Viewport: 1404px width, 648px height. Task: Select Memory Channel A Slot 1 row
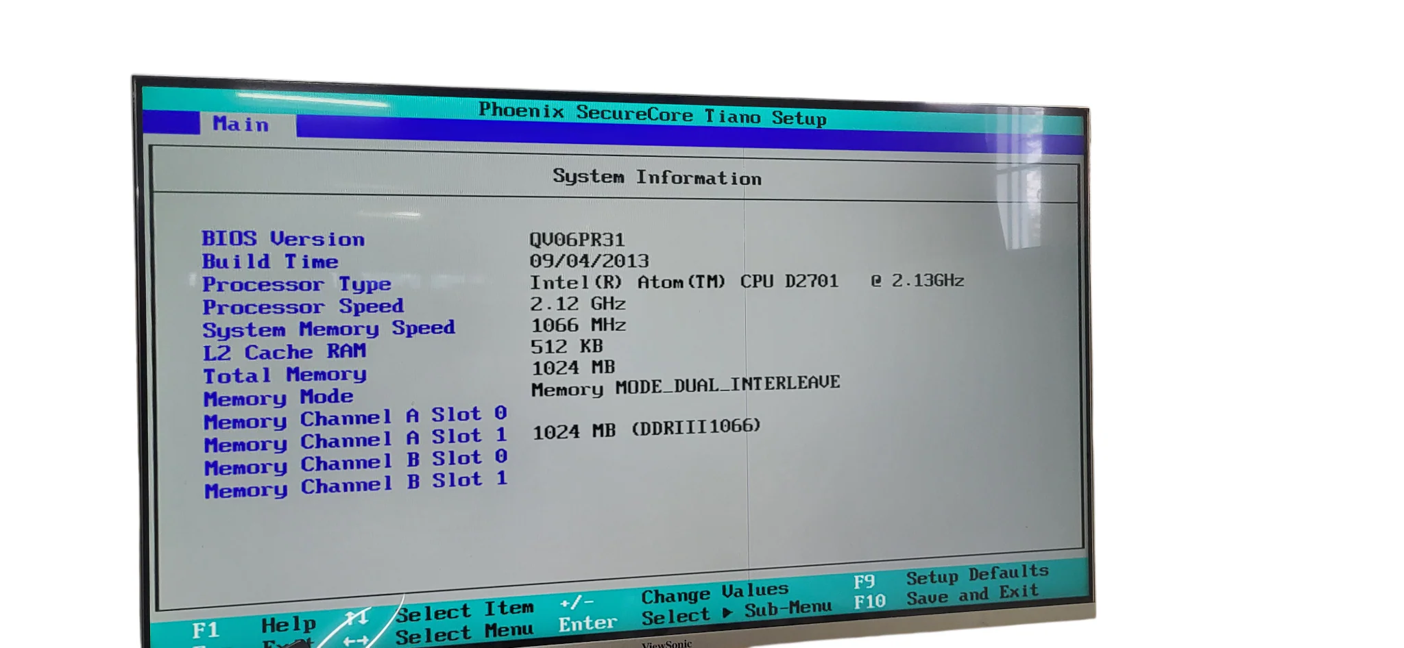356,439
